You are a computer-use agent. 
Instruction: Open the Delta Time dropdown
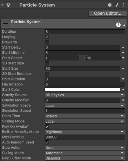(x=85, y=116)
